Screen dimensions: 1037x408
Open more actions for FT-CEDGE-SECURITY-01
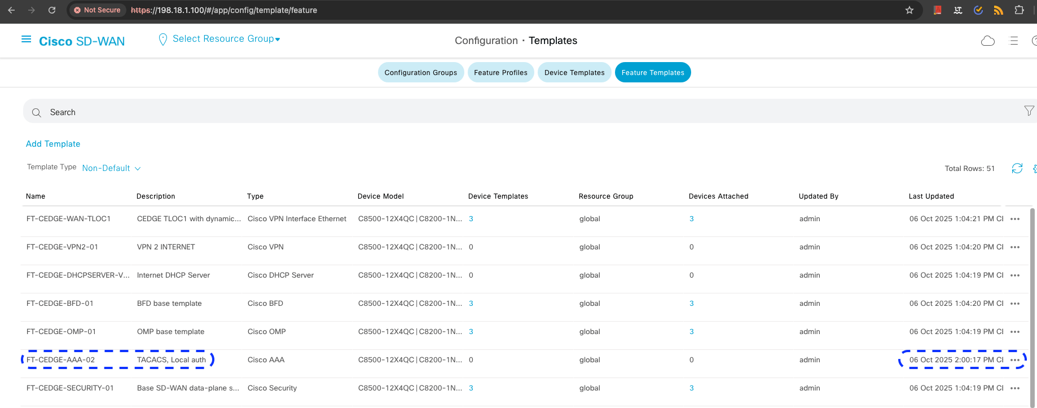click(1015, 388)
